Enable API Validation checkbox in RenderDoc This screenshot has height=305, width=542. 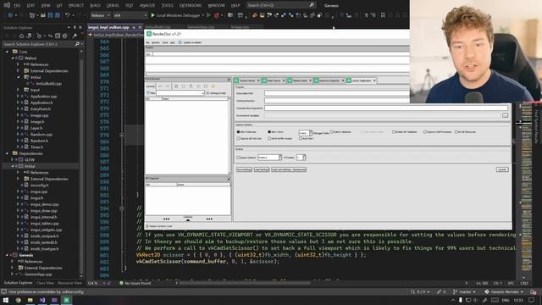394,132
